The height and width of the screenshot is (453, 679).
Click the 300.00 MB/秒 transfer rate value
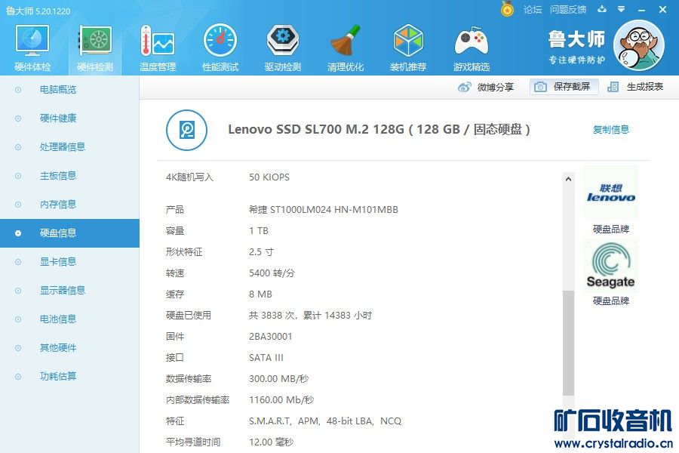[279, 379]
